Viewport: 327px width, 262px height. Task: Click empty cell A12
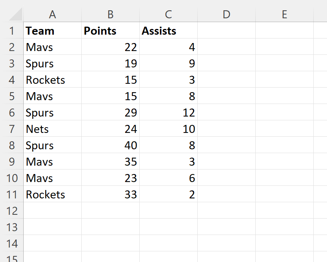[53, 211]
